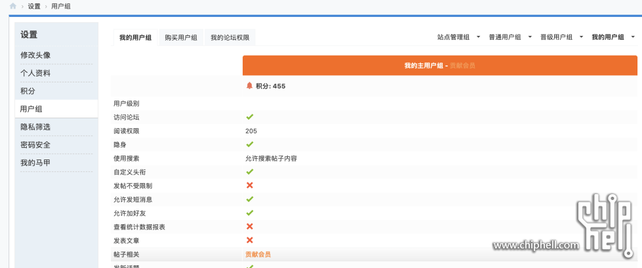Go to the home icon in breadcrumb
This screenshot has height=268, width=642.
pos(12,6)
